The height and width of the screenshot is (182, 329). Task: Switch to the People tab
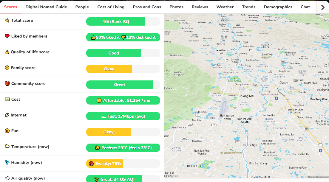coord(82,7)
